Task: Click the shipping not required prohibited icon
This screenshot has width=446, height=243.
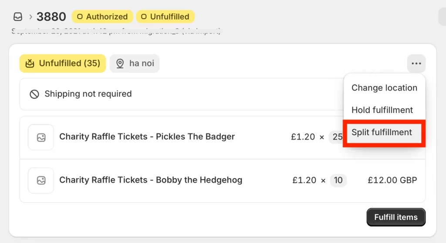Action: [x=34, y=94]
